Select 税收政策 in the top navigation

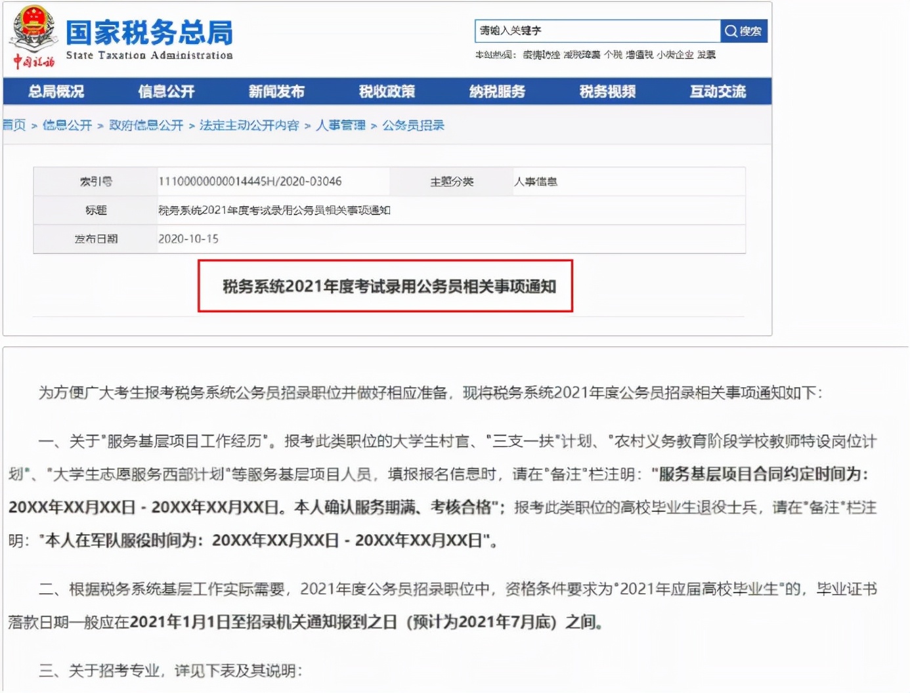387,92
